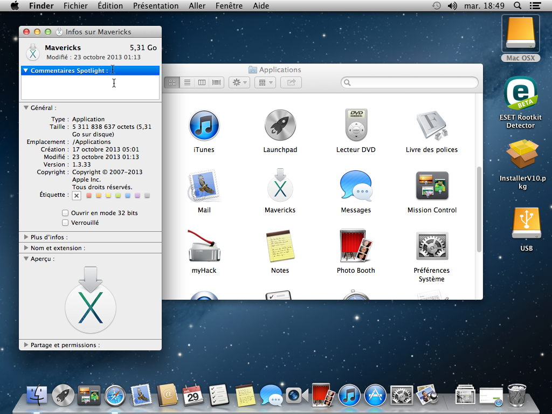
Task: Collapse the Commentaires Spotlight section
Action: point(26,71)
